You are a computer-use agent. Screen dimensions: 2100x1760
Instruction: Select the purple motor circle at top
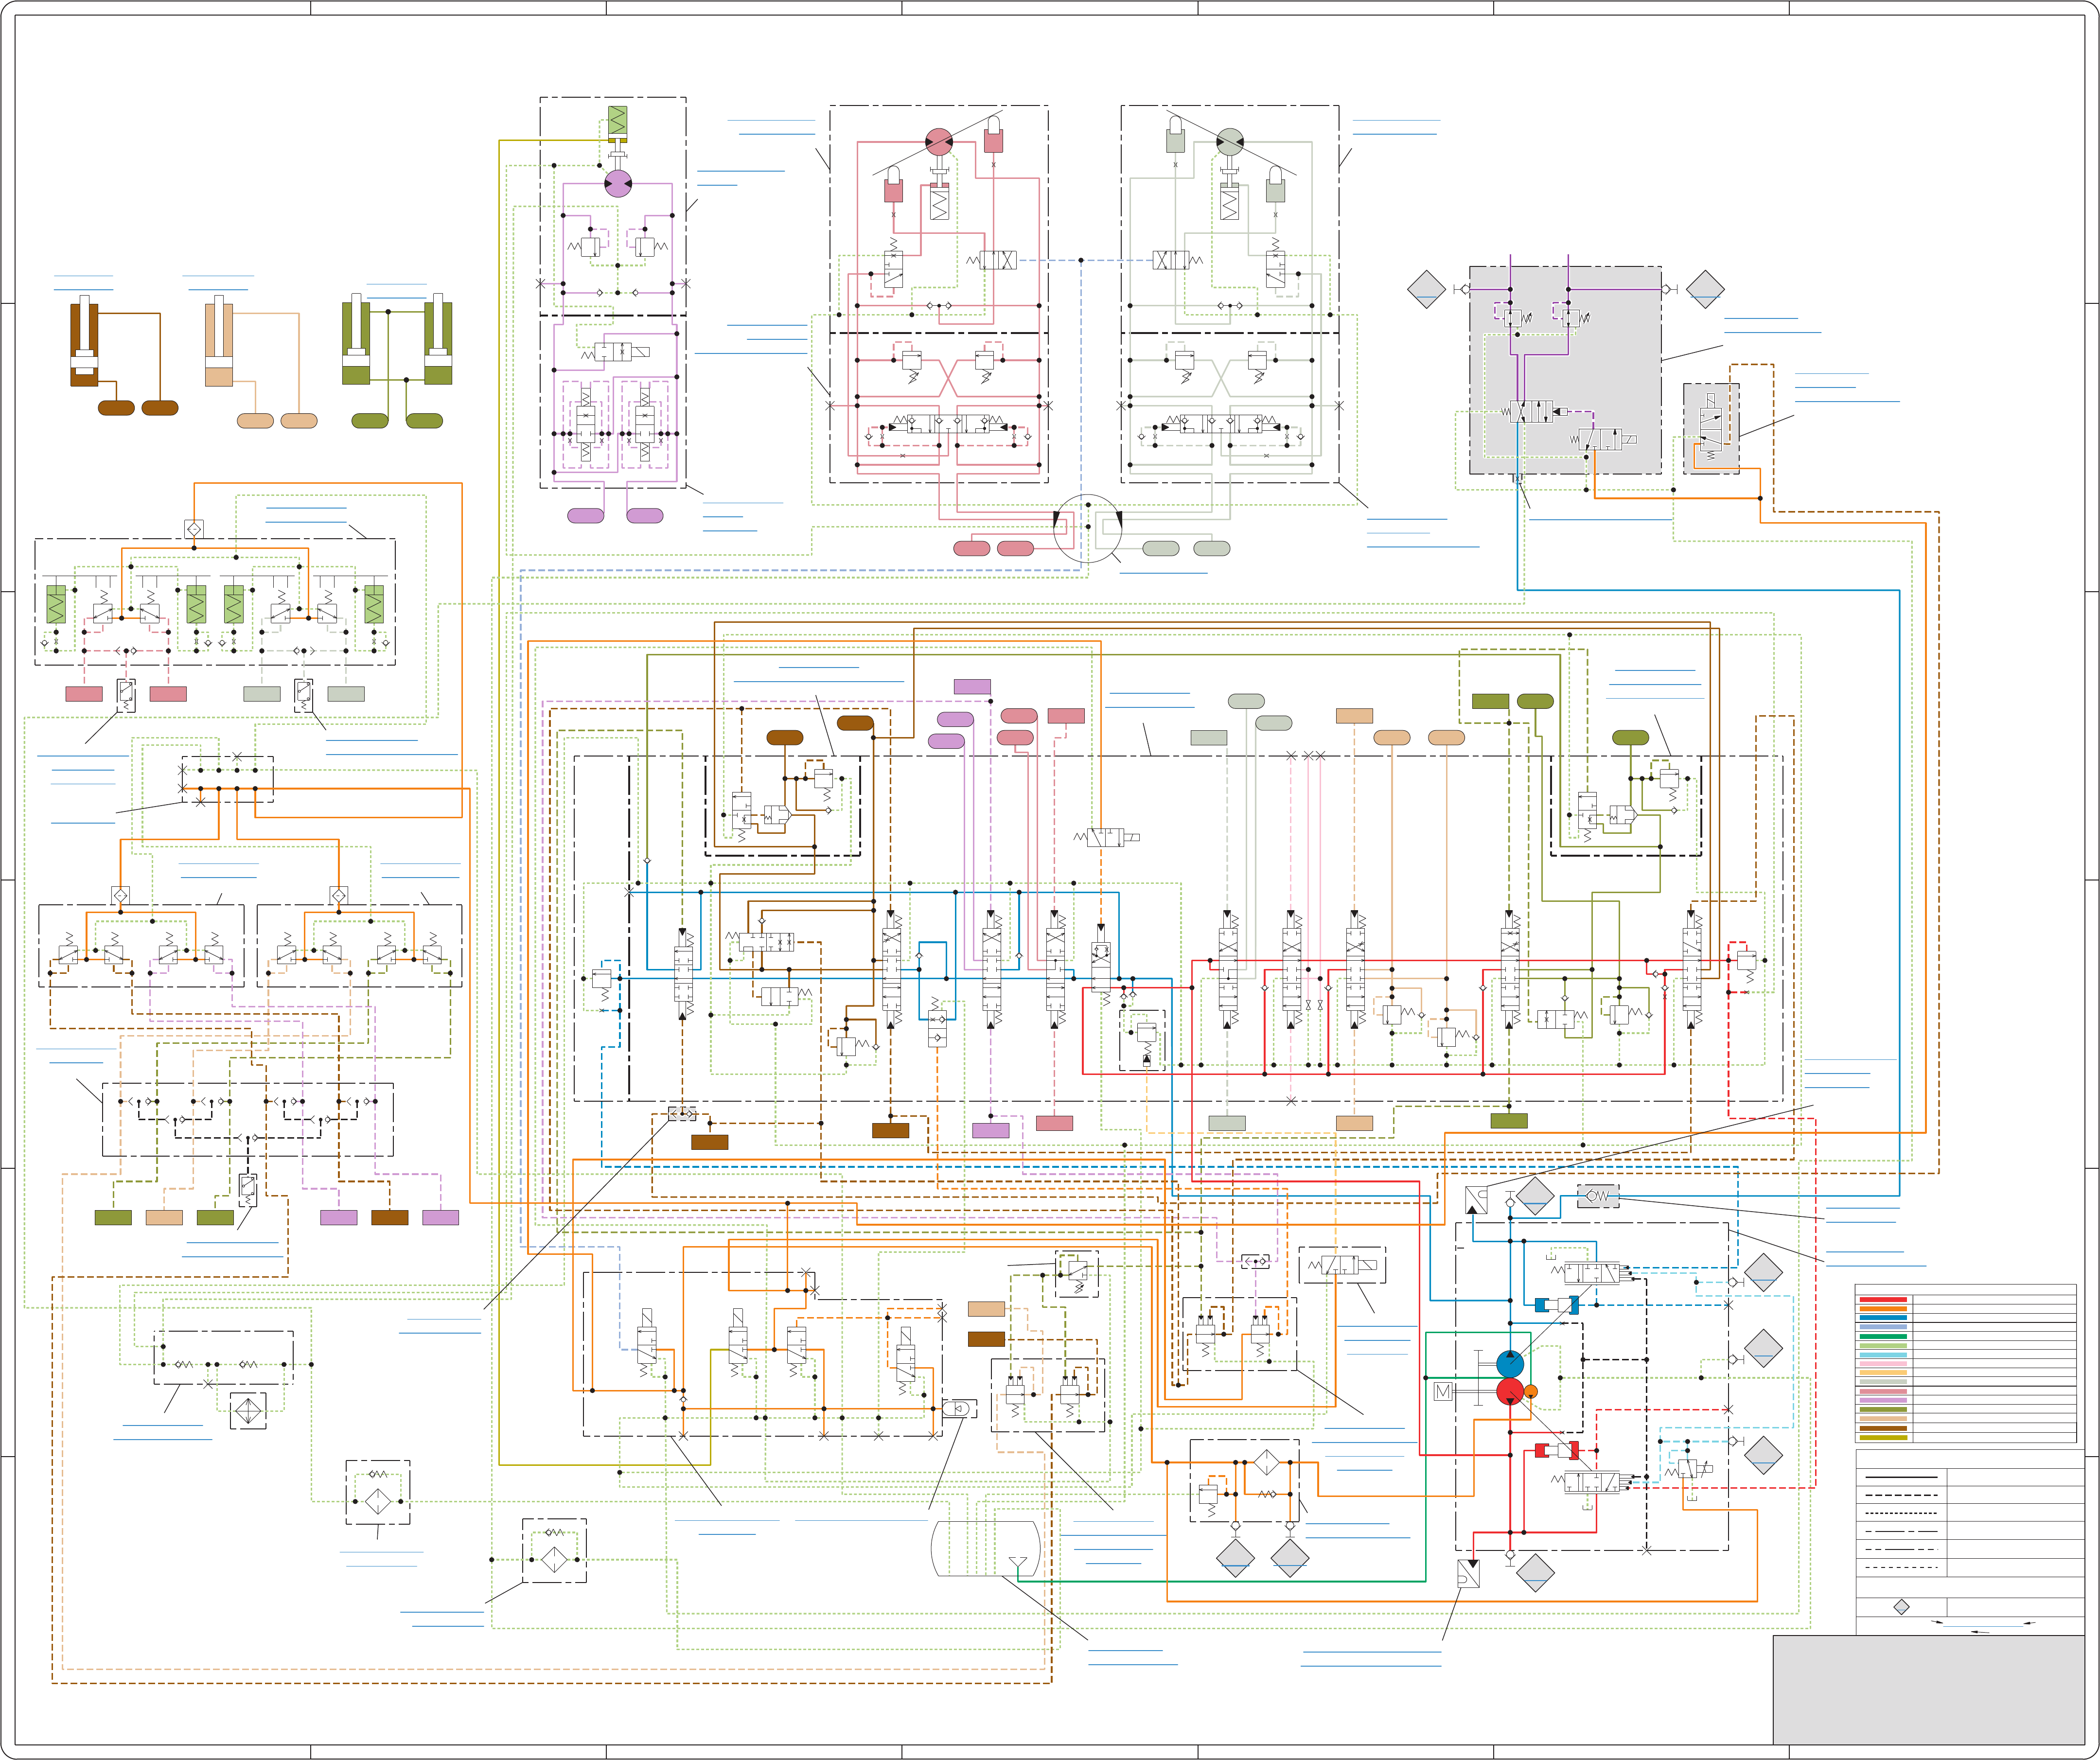(x=618, y=183)
